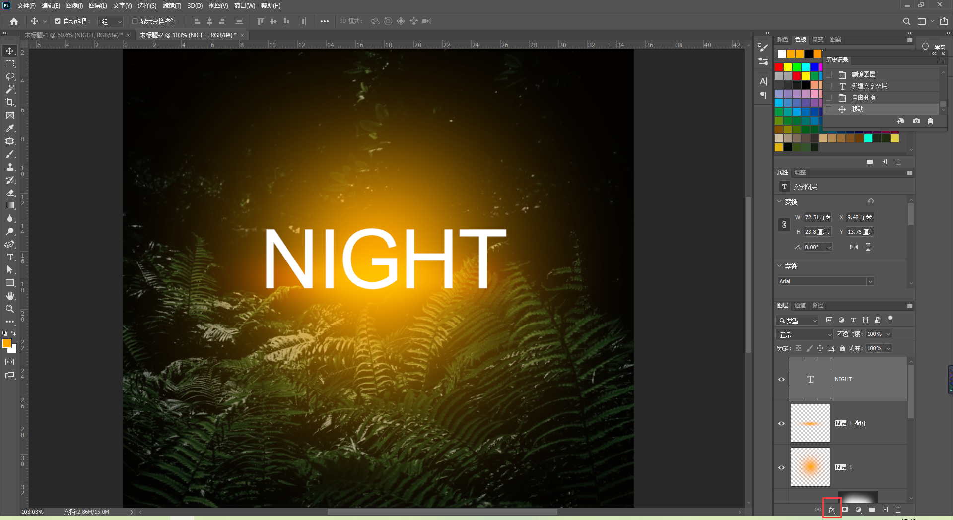Open the 文件(F) menu
The width and height of the screenshot is (953, 520).
26,6
